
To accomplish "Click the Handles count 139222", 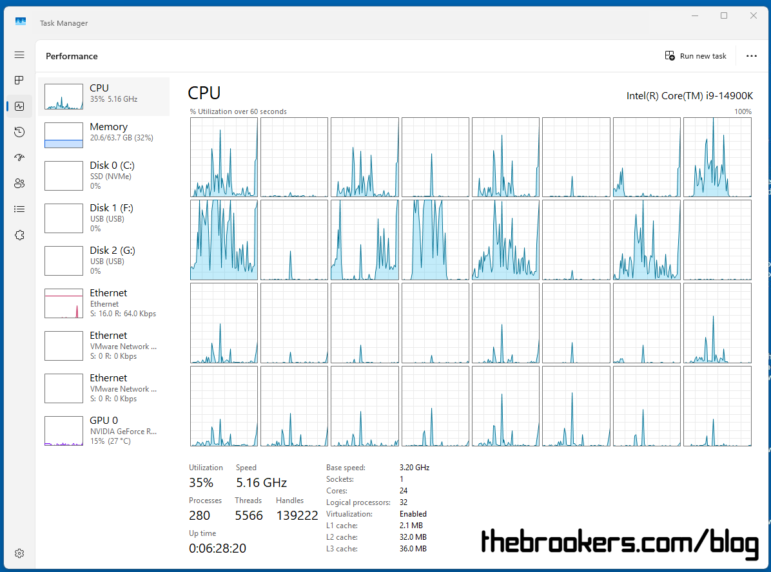I will [297, 515].
